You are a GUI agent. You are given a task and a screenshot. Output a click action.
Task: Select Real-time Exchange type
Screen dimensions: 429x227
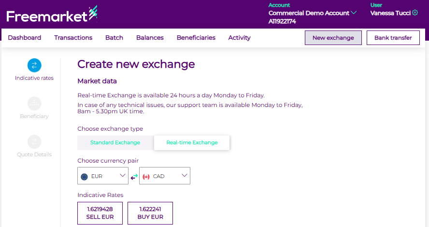click(x=192, y=143)
